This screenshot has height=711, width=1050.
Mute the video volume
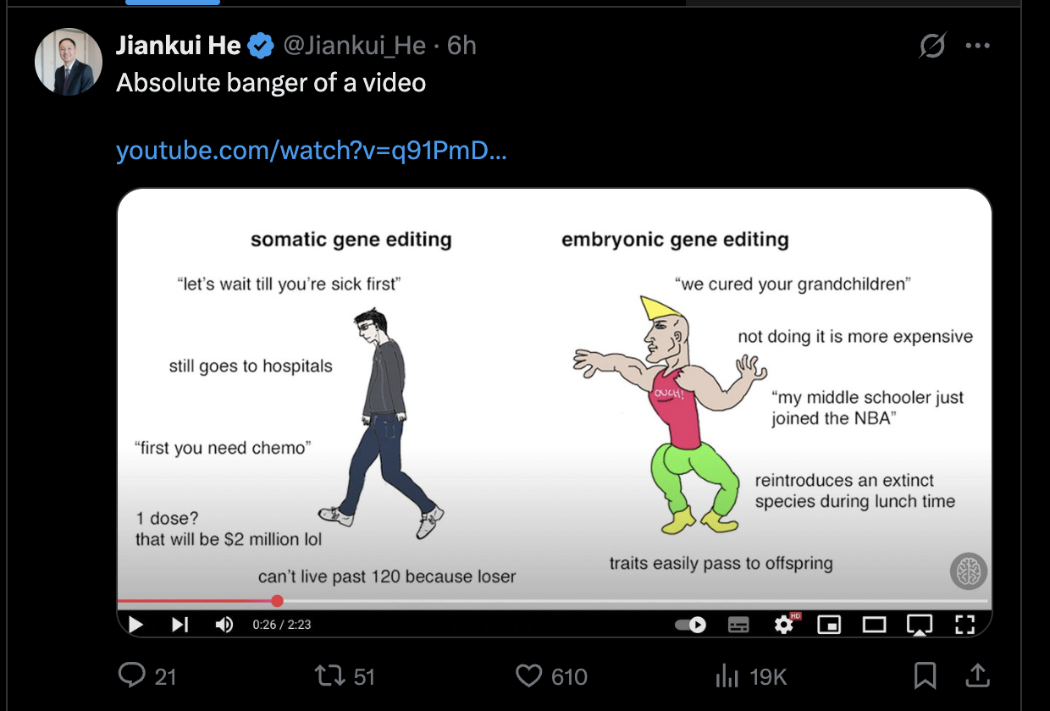[x=224, y=625]
